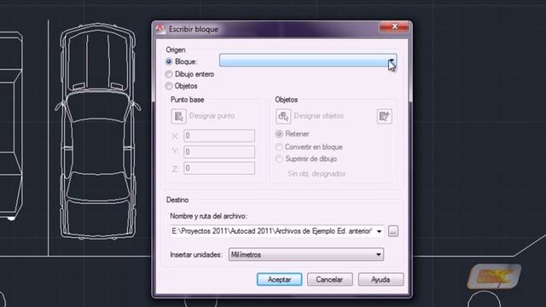Click the AutoCAD icon in dialog title bar
Image resolution: width=546 pixels, height=307 pixels.
pyautogui.click(x=160, y=28)
